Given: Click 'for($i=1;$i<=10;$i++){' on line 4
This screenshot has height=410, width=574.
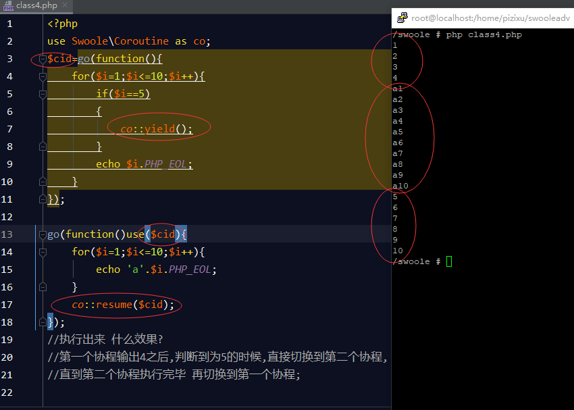Looking at the screenshot, I should [x=138, y=76].
